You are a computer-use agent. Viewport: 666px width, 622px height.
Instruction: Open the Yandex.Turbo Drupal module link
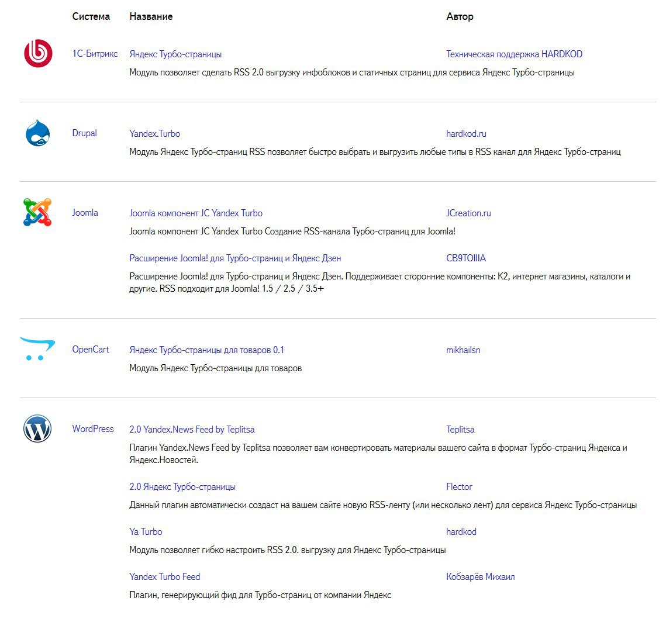click(154, 133)
